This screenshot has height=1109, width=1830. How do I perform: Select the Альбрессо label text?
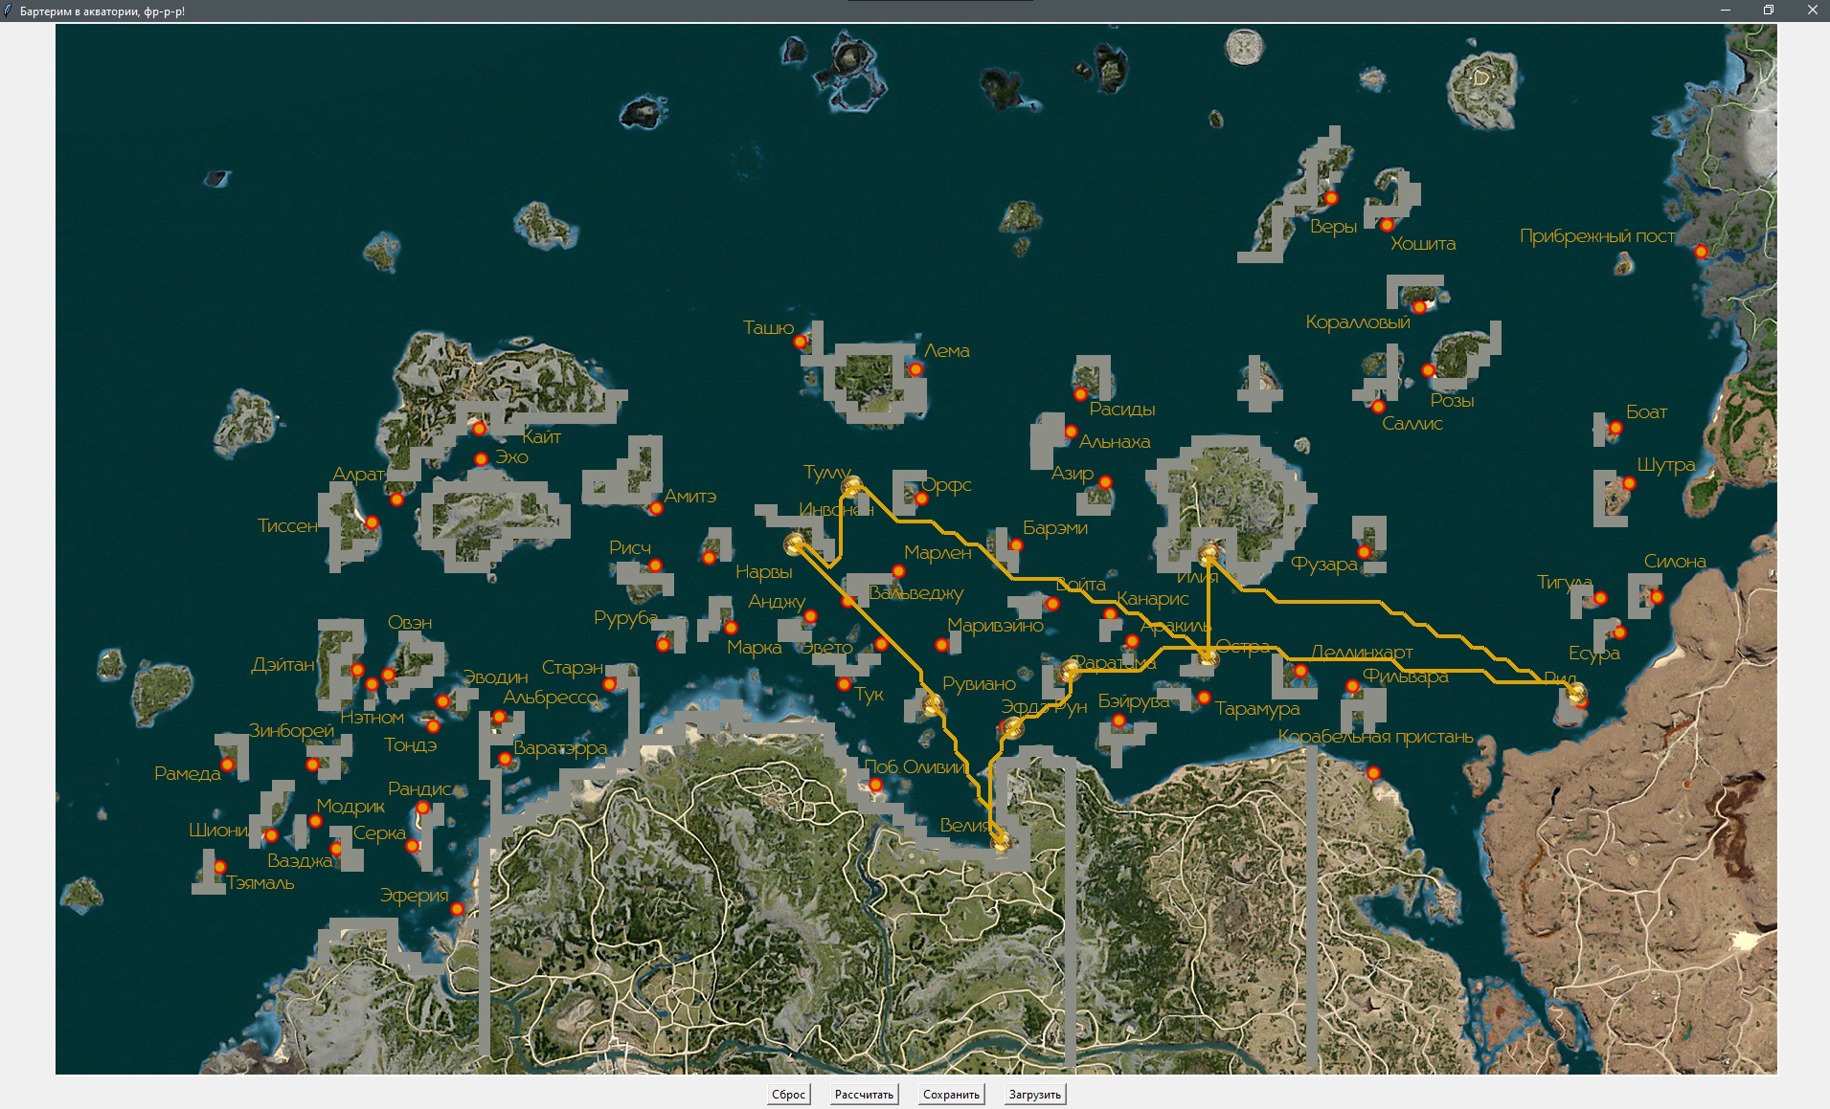551,698
